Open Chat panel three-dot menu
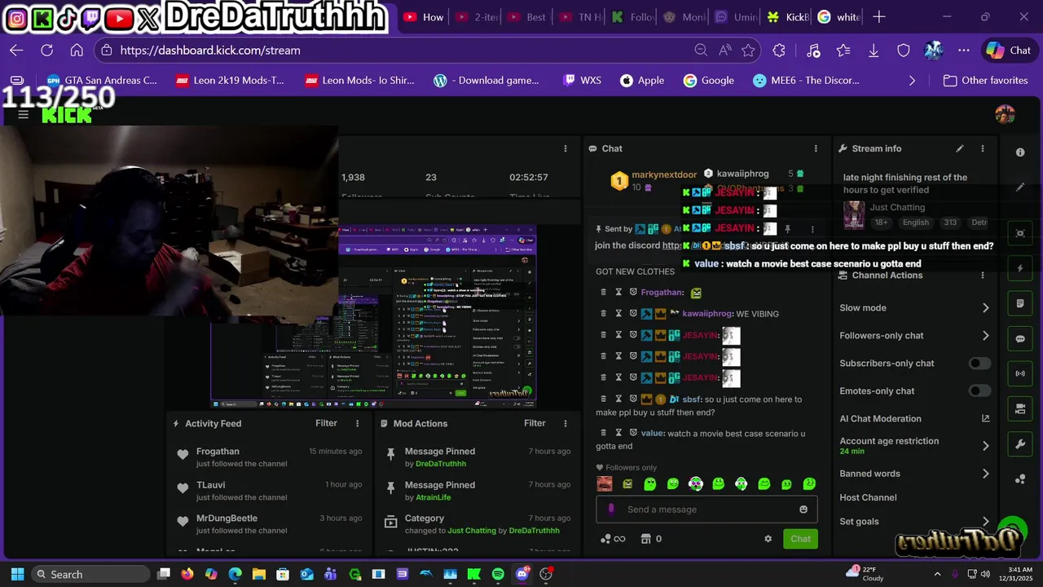The height and width of the screenshot is (587, 1043). pos(816,148)
